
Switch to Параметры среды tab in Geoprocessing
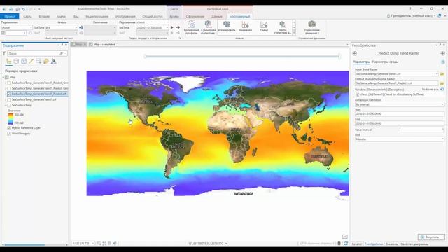pos(385,62)
